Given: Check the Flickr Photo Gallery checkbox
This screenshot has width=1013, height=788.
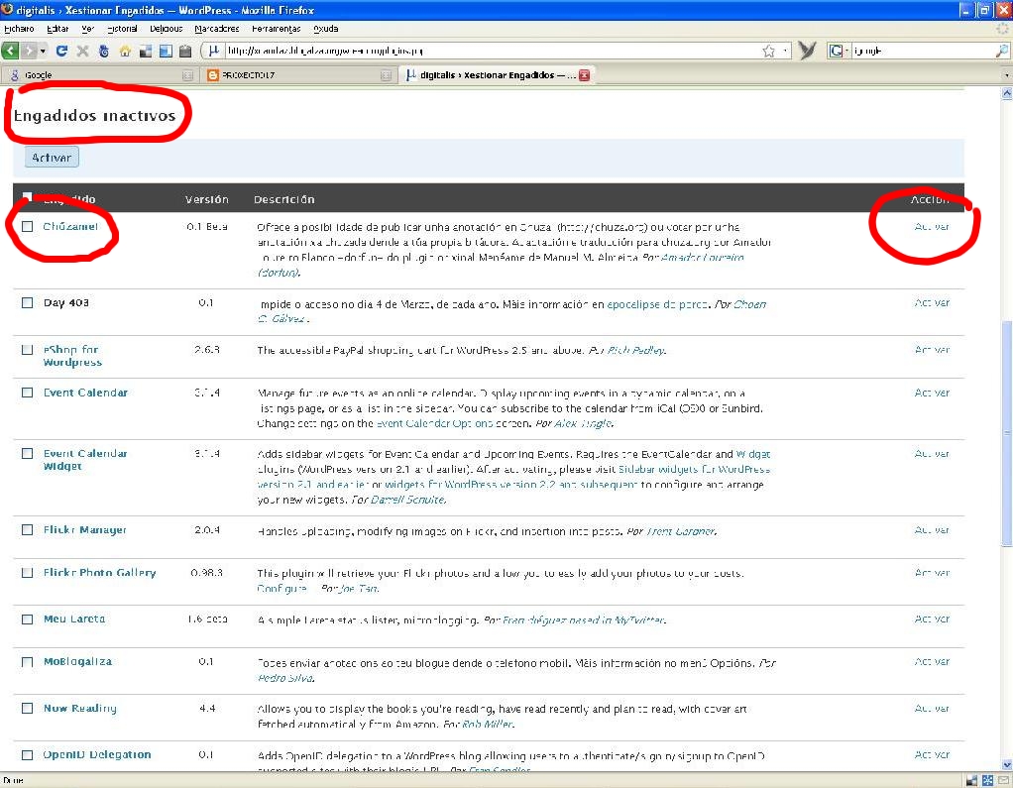Looking at the screenshot, I should tap(27, 572).
